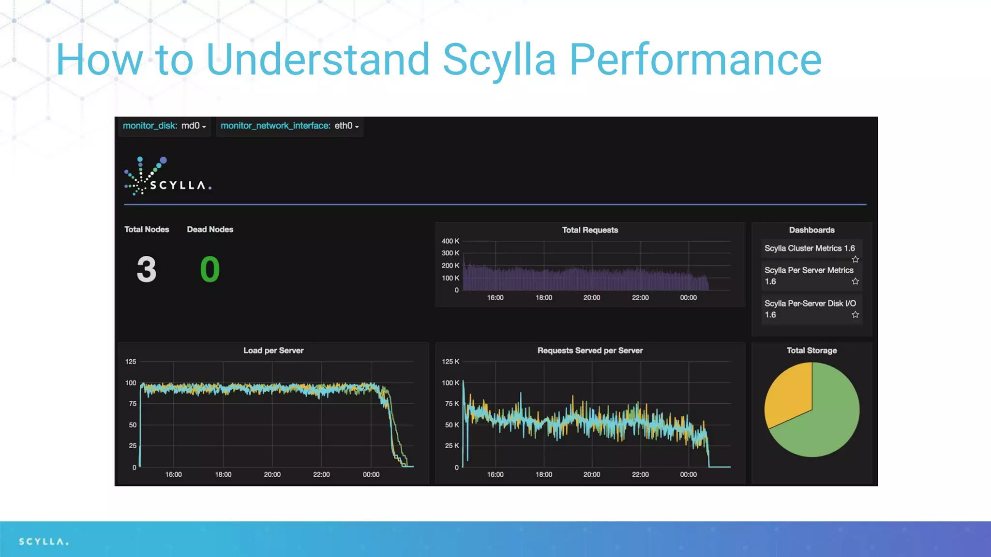
Task: Open Scylla Cluster Metrics 1.6 link
Action: (809, 248)
